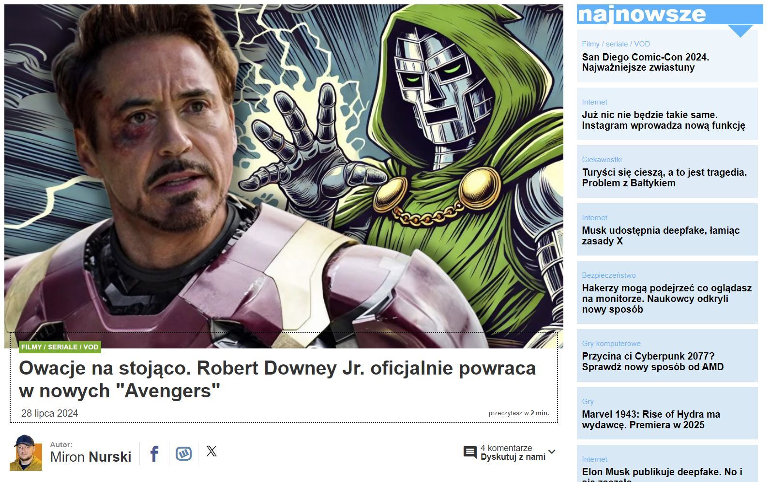Open Hakerzy mogą podejrzeć article
This screenshot has height=482, width=770.
(x=667, y=299)
